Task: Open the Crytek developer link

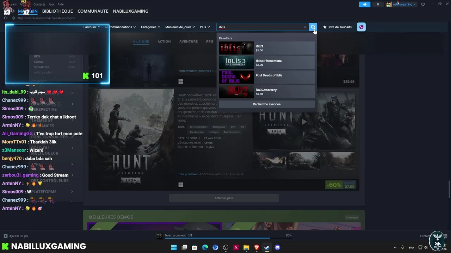Action: pyautogui.click(x=209, y=143)
